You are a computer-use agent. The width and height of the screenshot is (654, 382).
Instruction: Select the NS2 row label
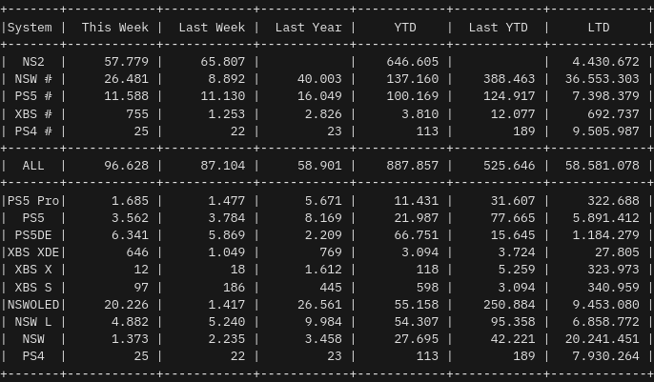click(33, 62)
